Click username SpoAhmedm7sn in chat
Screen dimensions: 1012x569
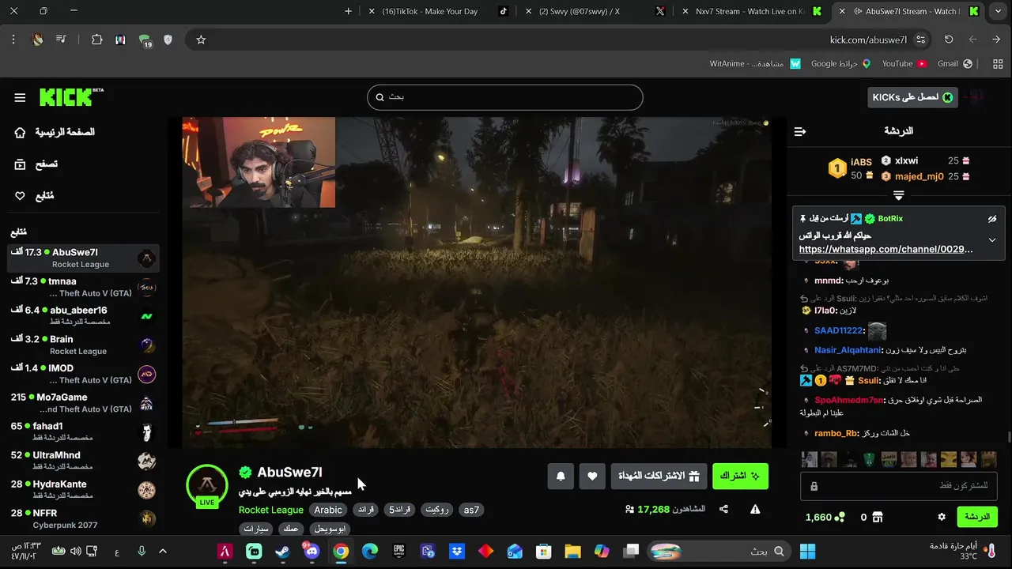point(849,400)
